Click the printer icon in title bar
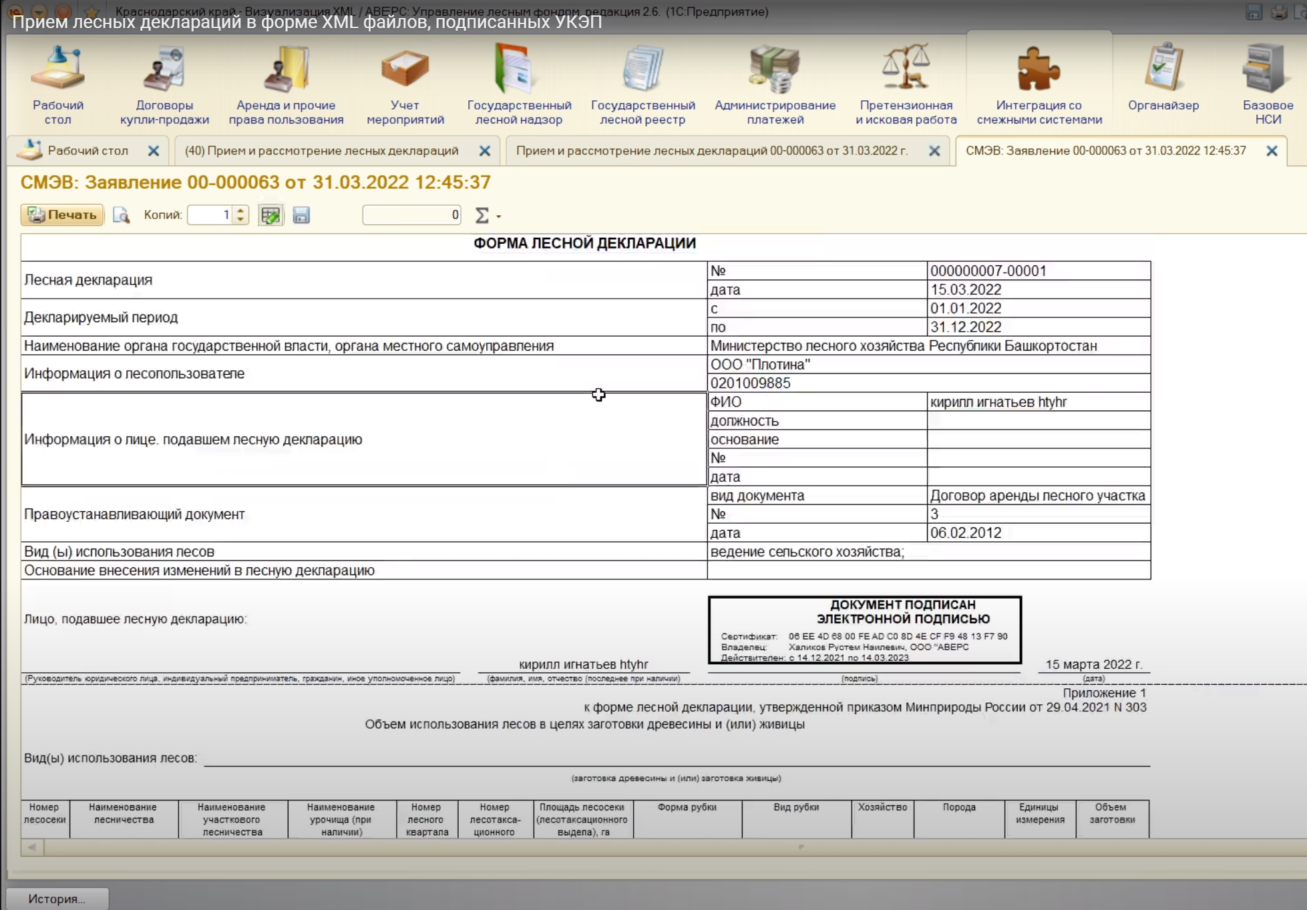Screen dimensions: 1307x910 tap(1279, 12)
